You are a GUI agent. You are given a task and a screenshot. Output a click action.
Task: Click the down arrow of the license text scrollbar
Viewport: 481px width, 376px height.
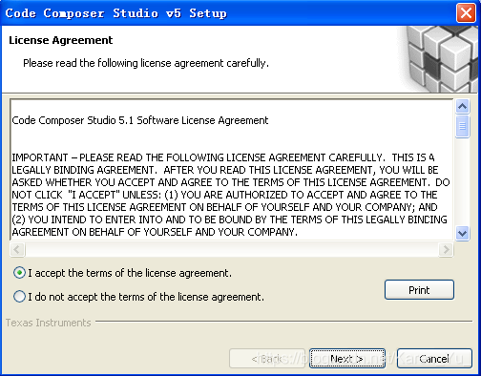(462, 234)
